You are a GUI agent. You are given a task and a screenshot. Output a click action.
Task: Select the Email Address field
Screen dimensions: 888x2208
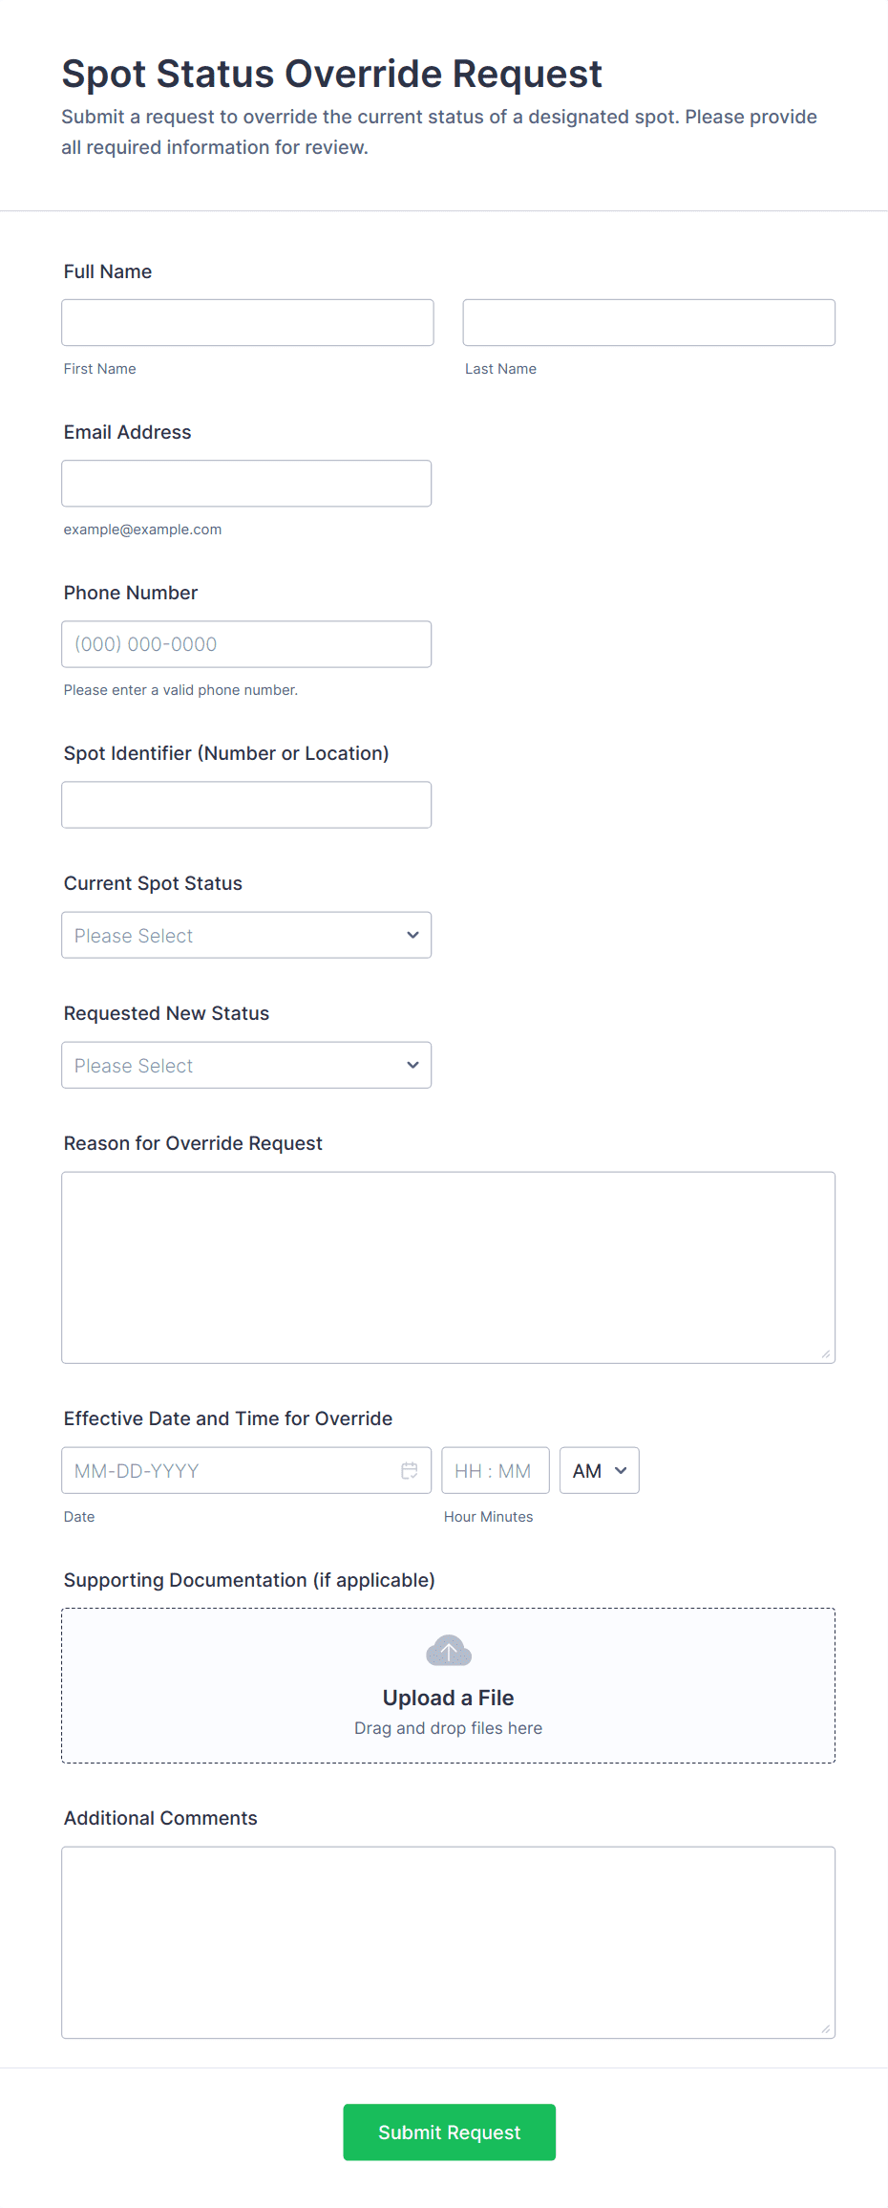(x=246, y=484)
